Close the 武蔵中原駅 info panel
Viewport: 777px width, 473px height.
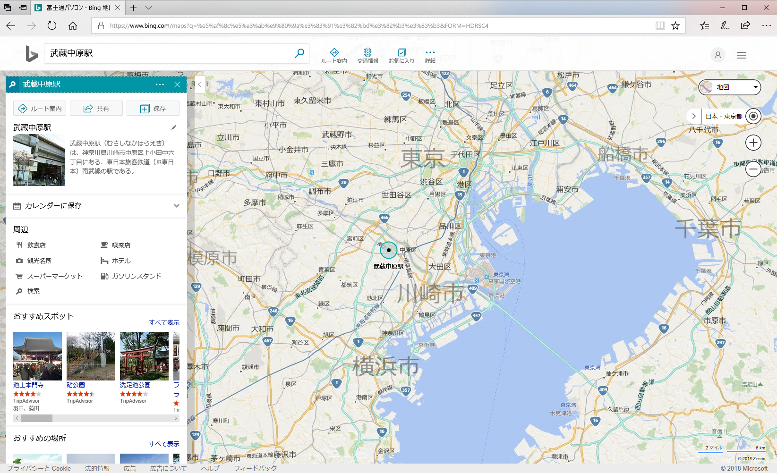coord(177,84)
